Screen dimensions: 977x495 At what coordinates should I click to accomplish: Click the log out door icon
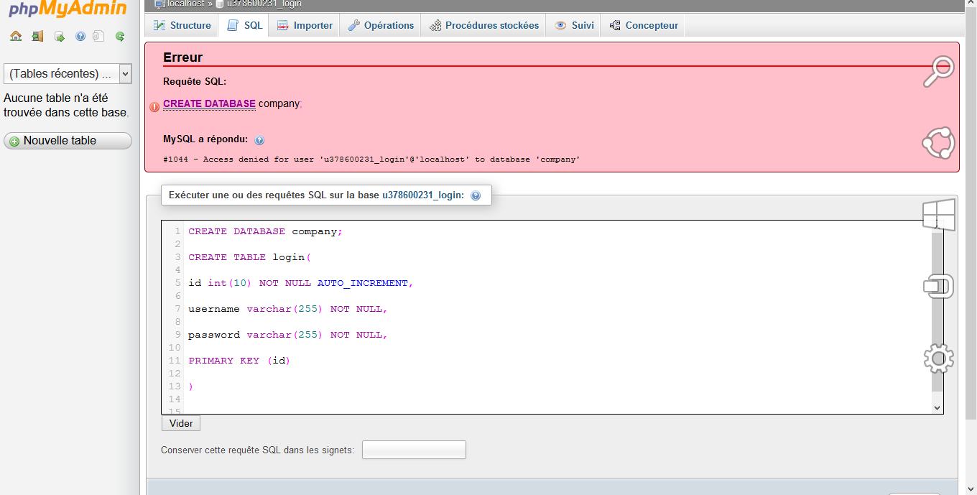coord(37,36)
